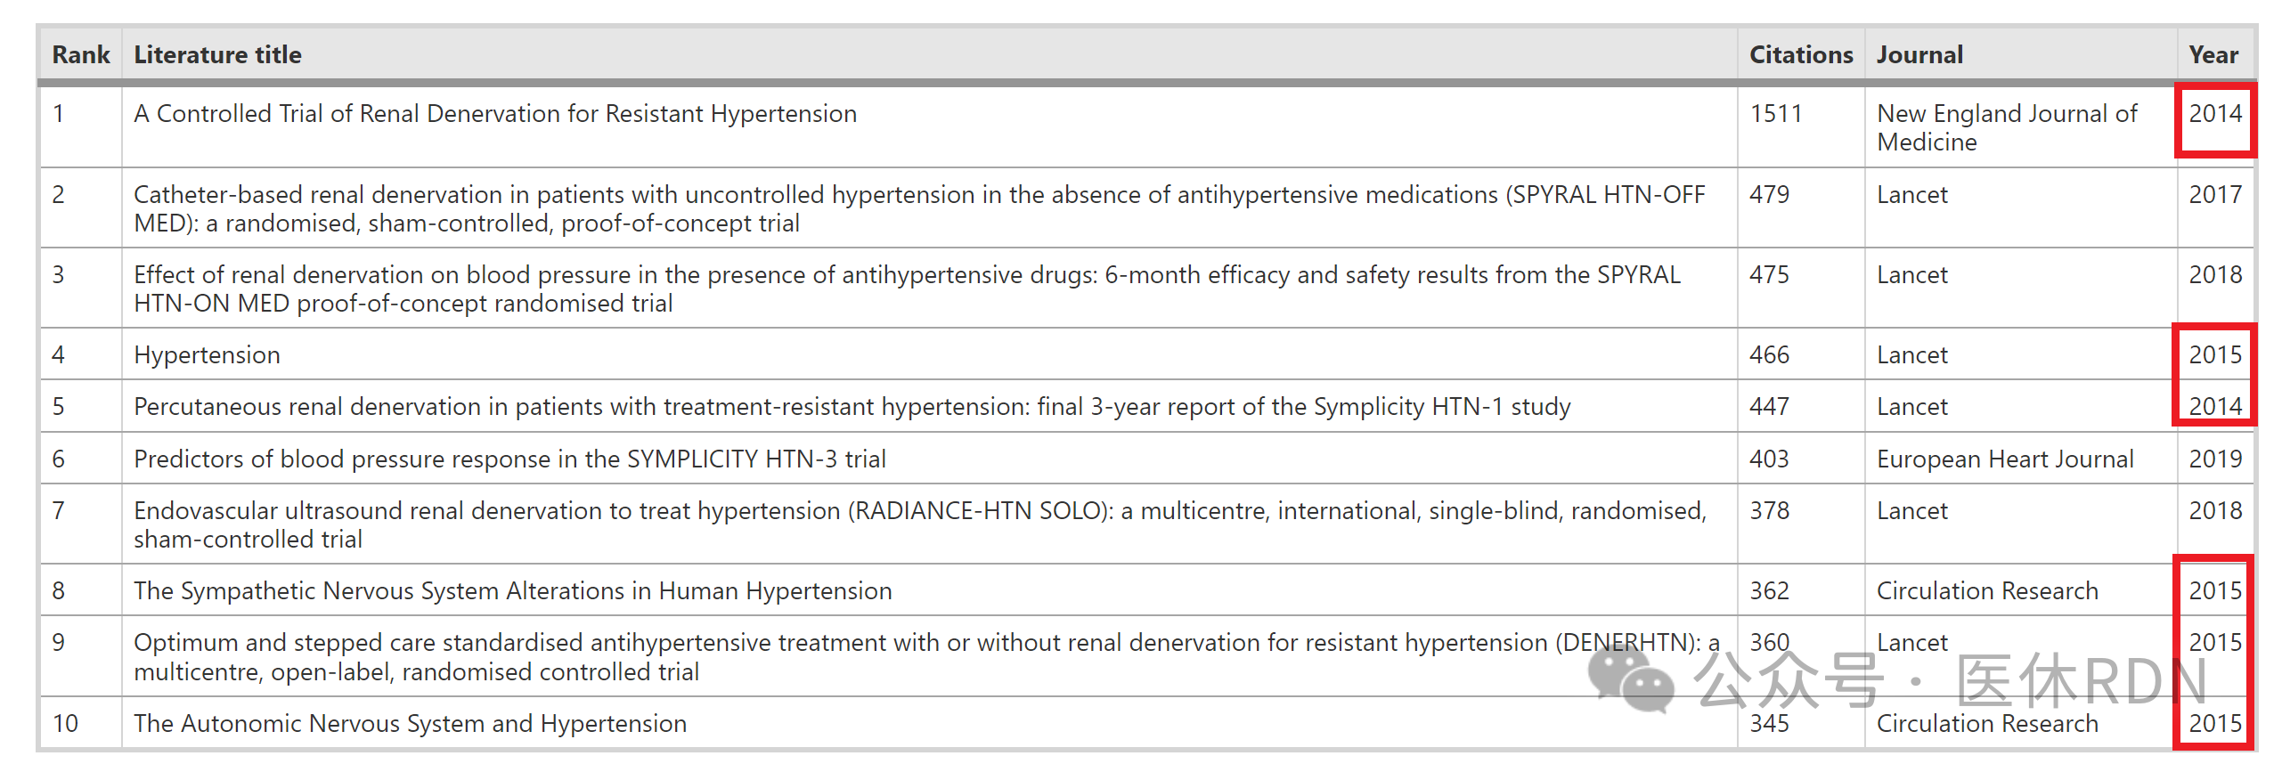Screen dimensions: 2282x772
Task: Select 'The Sympathetic Nervous System Alterations' title
Action: pyautogui.click(x=513, y=591)
